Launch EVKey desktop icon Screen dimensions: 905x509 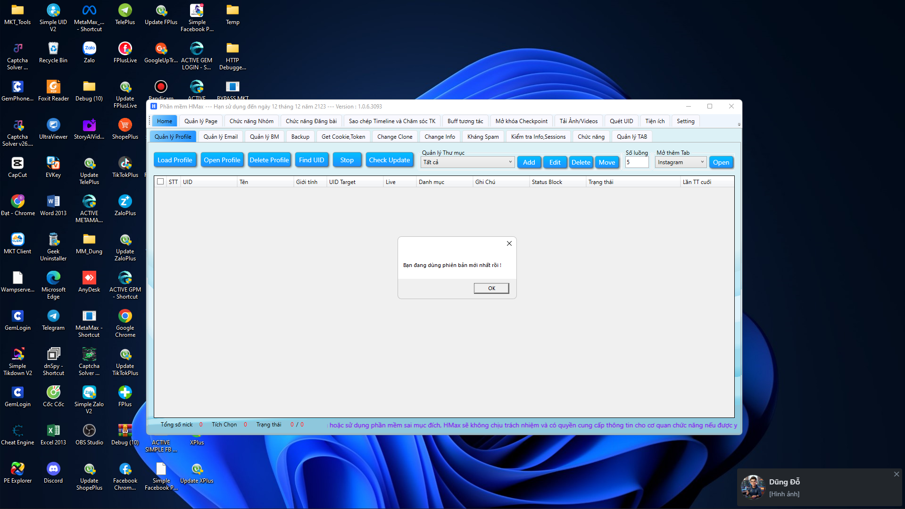[x=53, y=167]
